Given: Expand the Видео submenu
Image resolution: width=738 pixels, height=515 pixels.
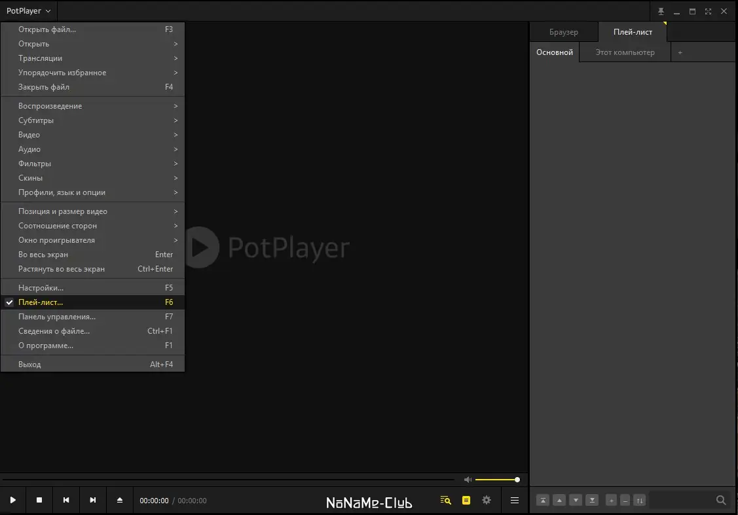Looking at the screenshot, I should (93, 135).
